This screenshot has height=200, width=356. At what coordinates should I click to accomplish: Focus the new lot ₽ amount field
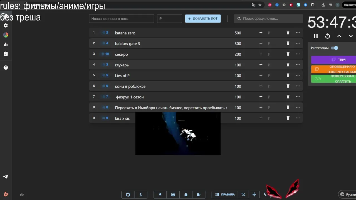(x=169, y=19)
